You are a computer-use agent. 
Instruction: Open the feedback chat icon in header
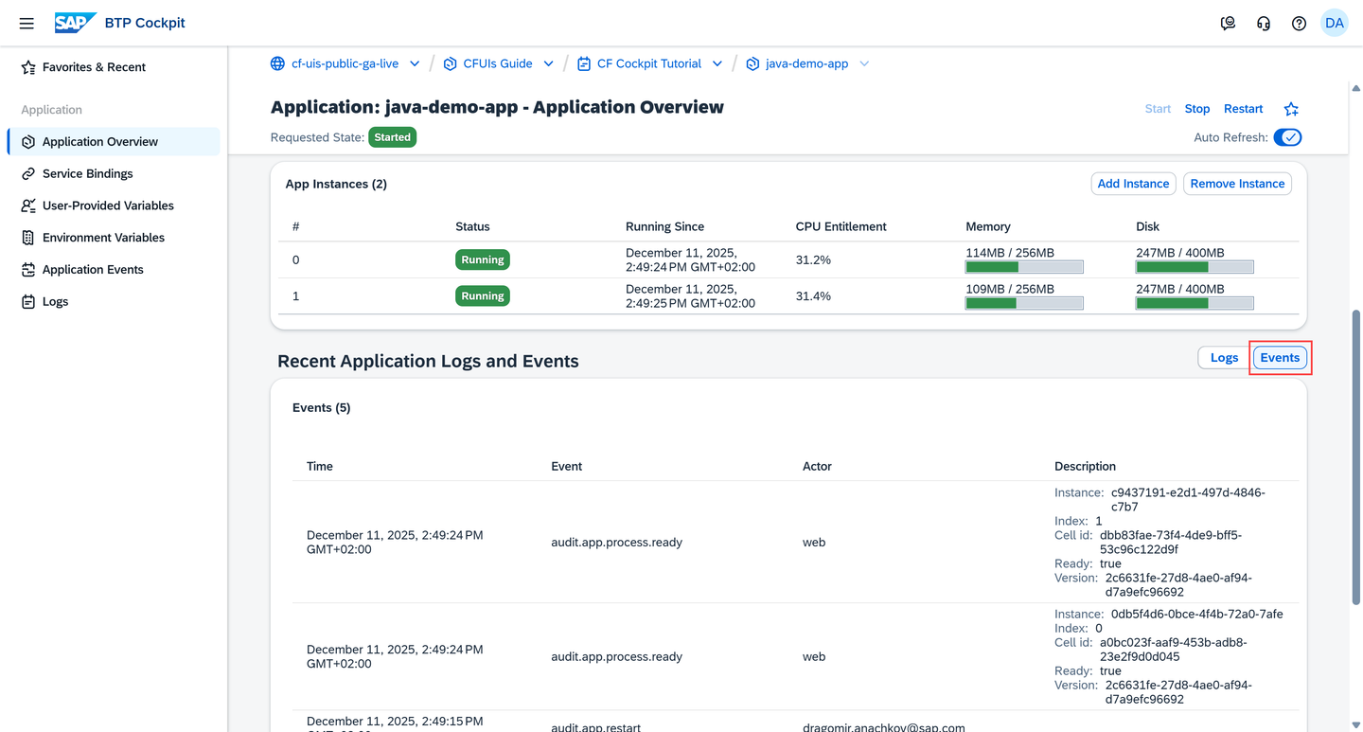click(x=1228, y=23)
